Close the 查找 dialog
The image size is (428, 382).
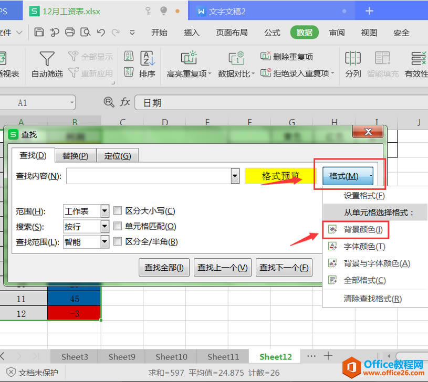coord(368,132)
